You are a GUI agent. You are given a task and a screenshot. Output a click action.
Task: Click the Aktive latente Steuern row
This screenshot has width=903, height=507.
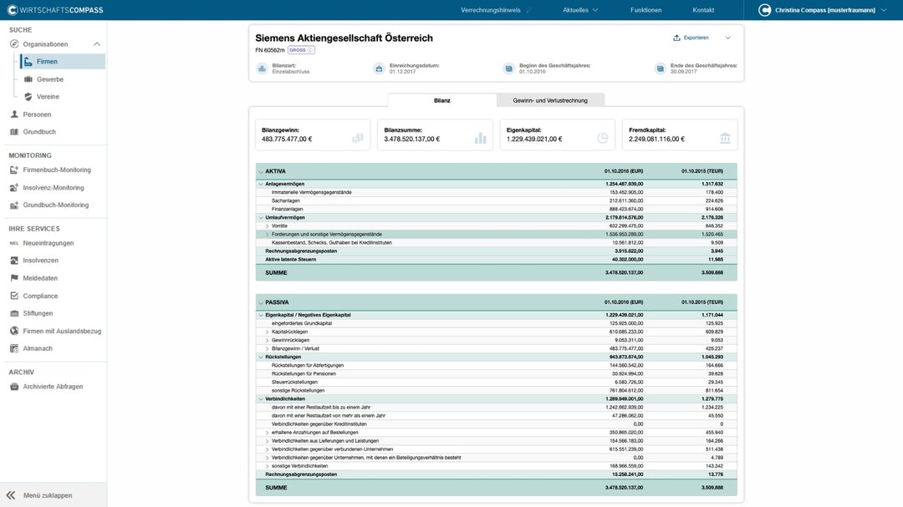tap(497, 260)
